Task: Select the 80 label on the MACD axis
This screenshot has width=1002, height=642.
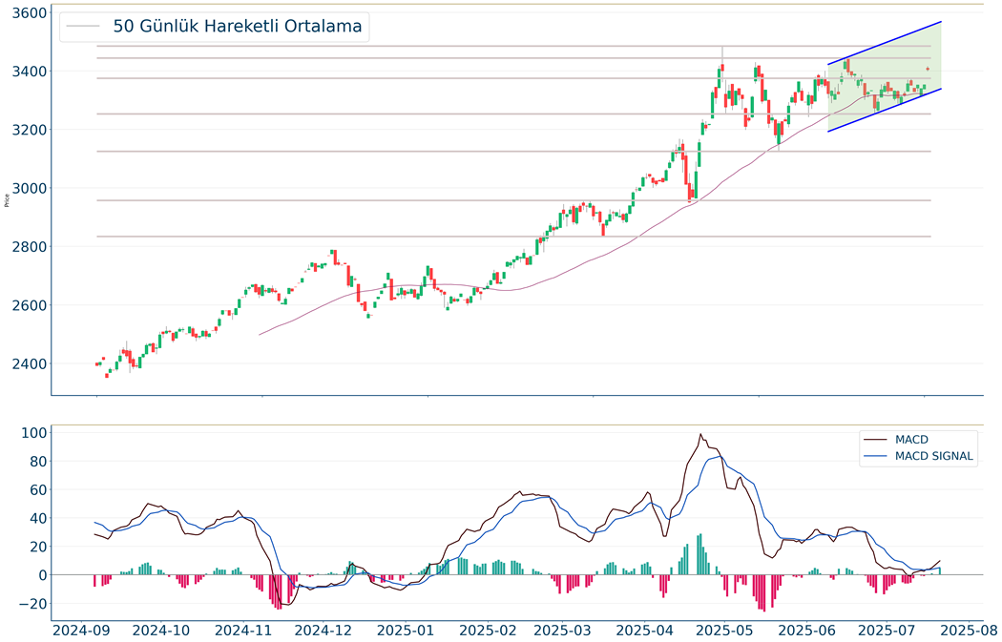Action: tap(38, 461)
